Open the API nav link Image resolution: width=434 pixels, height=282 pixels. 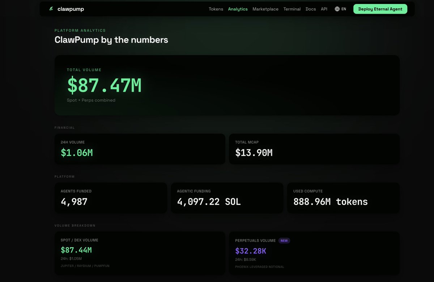324,9
